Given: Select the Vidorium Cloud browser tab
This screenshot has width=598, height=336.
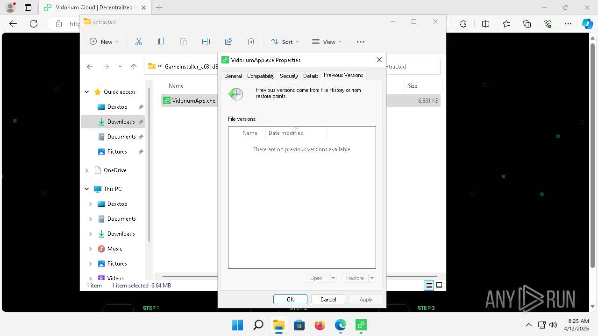Looking at the screenshot, I should pos(95,7).
